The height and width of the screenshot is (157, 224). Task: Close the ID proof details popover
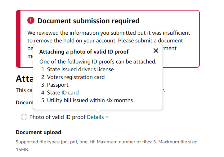pos(156,50)
